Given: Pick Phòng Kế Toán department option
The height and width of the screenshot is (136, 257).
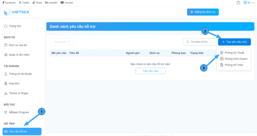Looking at the screenshot, I should coord(234,65).
